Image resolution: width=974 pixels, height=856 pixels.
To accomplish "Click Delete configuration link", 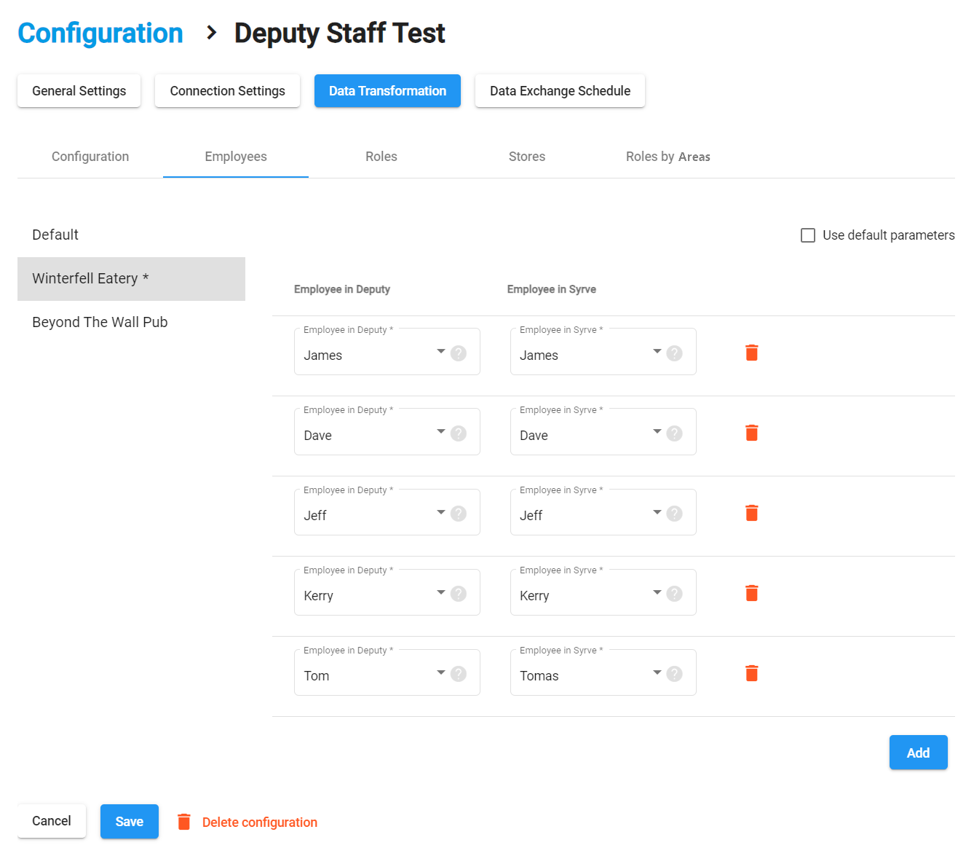I will click(259, 822).
